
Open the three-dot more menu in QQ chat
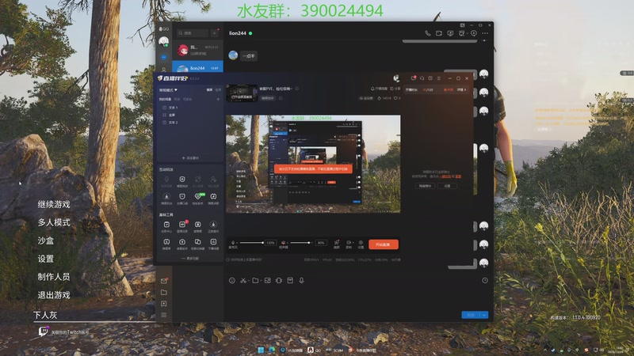pyautogui.click(x=485, y=33)
